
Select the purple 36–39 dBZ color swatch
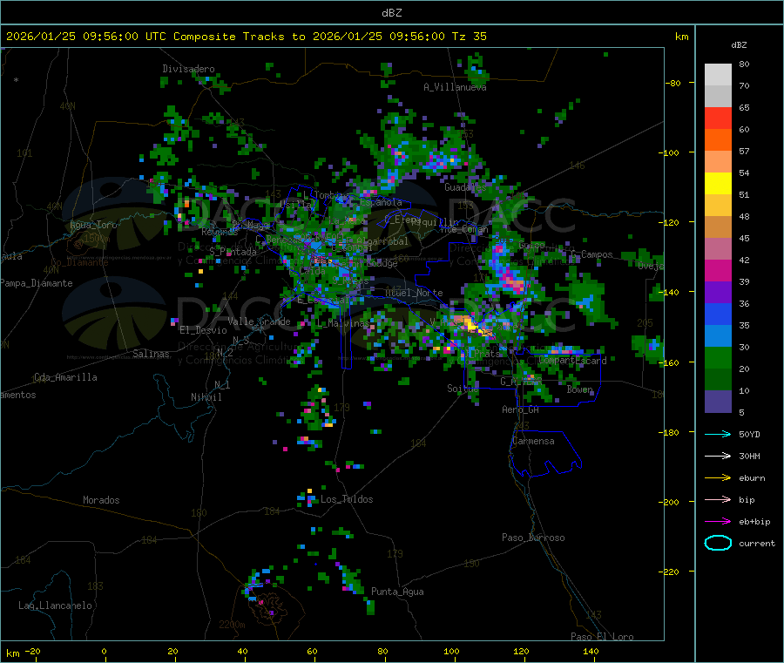[718, 293]
